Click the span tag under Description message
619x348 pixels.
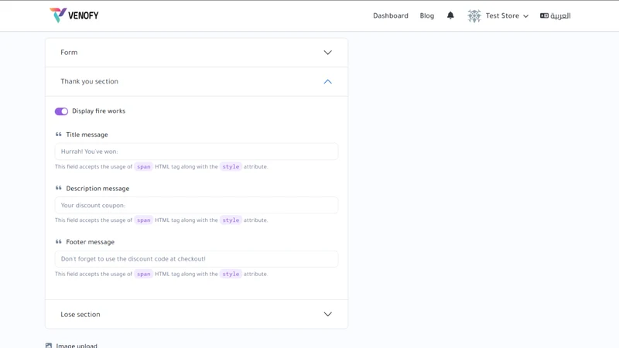click(144, 220)
